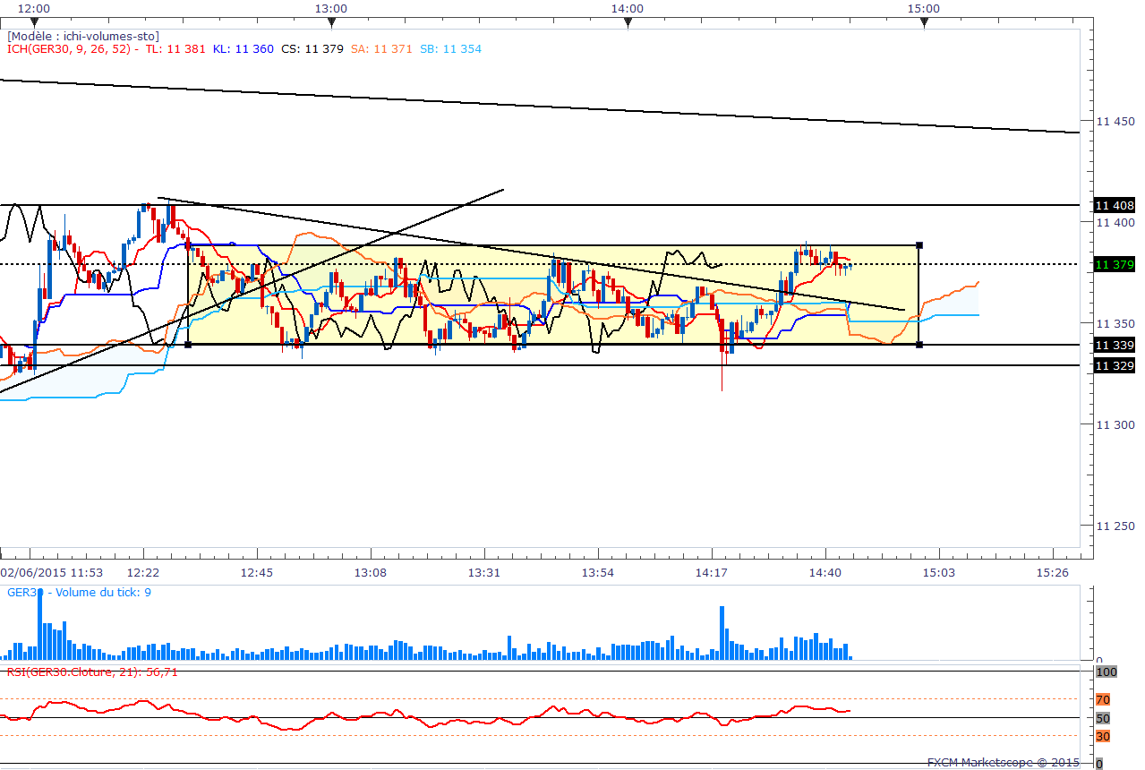
Task: Click the 14:17 bottom time label
Action: (711, 572)
